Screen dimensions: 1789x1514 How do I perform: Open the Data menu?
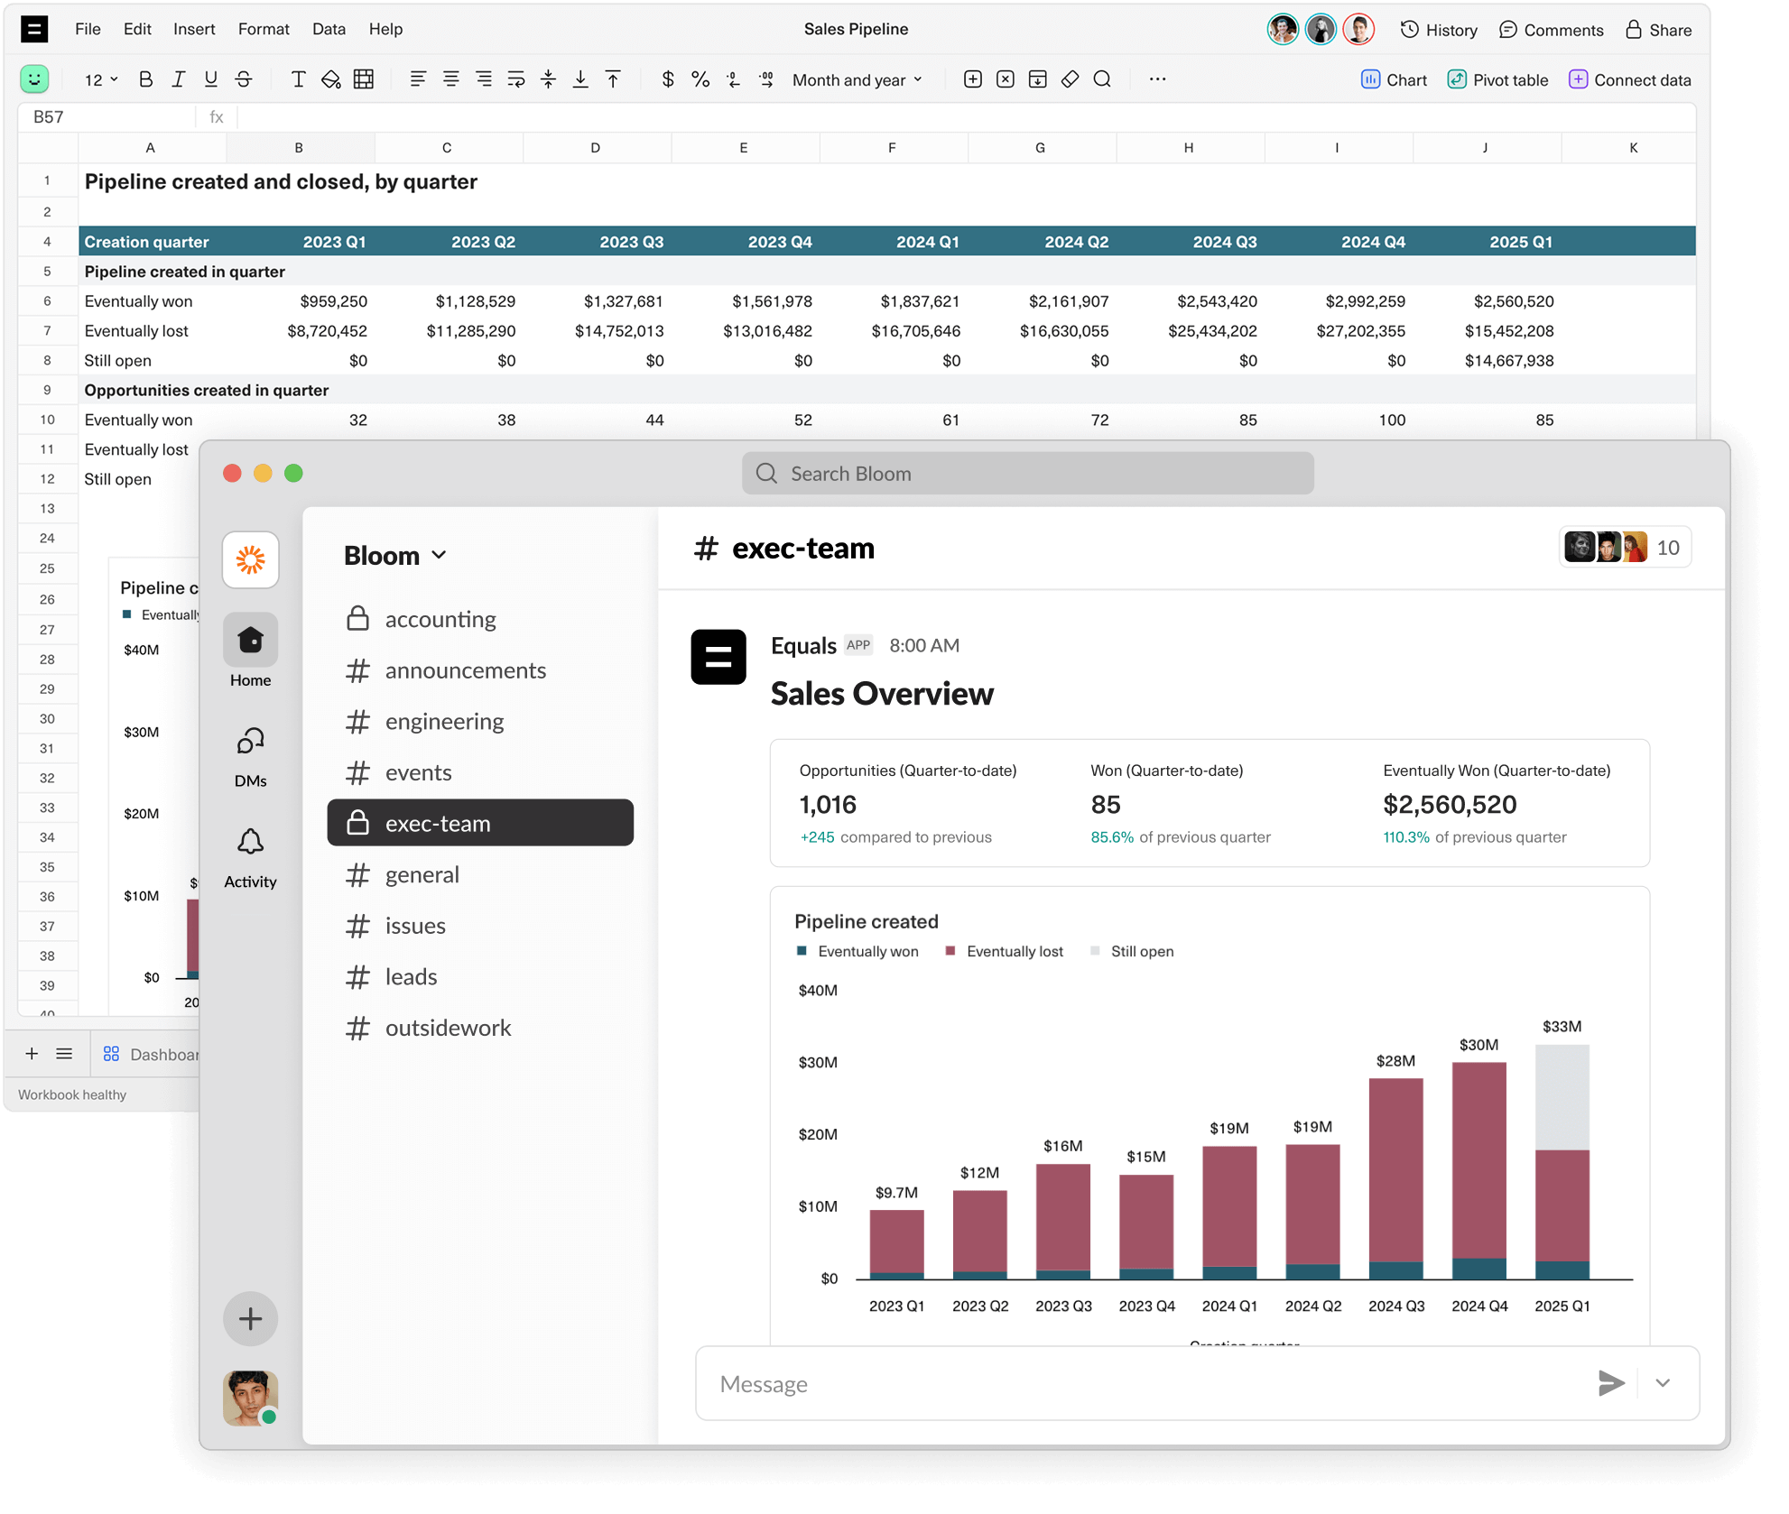pyautogui.click(x=329, y=29)
